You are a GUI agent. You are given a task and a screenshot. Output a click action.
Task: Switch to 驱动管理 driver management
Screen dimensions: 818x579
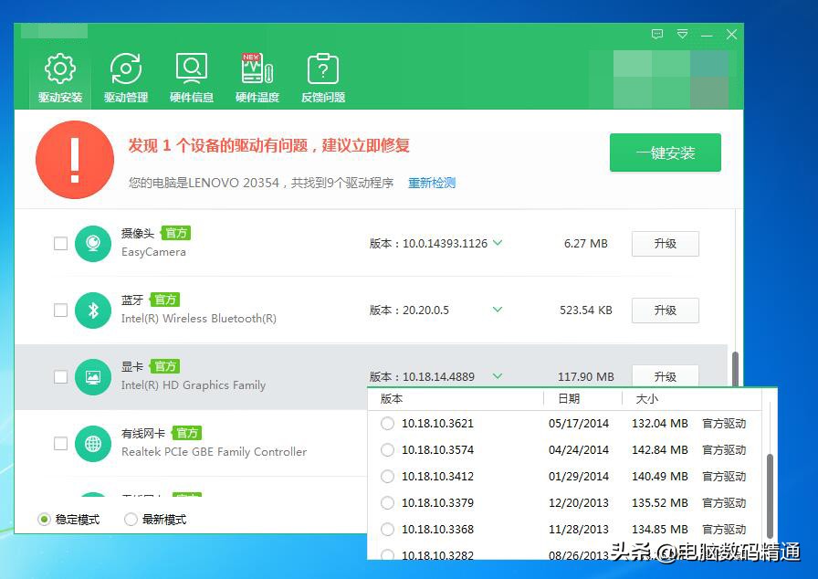click(125, 77)
